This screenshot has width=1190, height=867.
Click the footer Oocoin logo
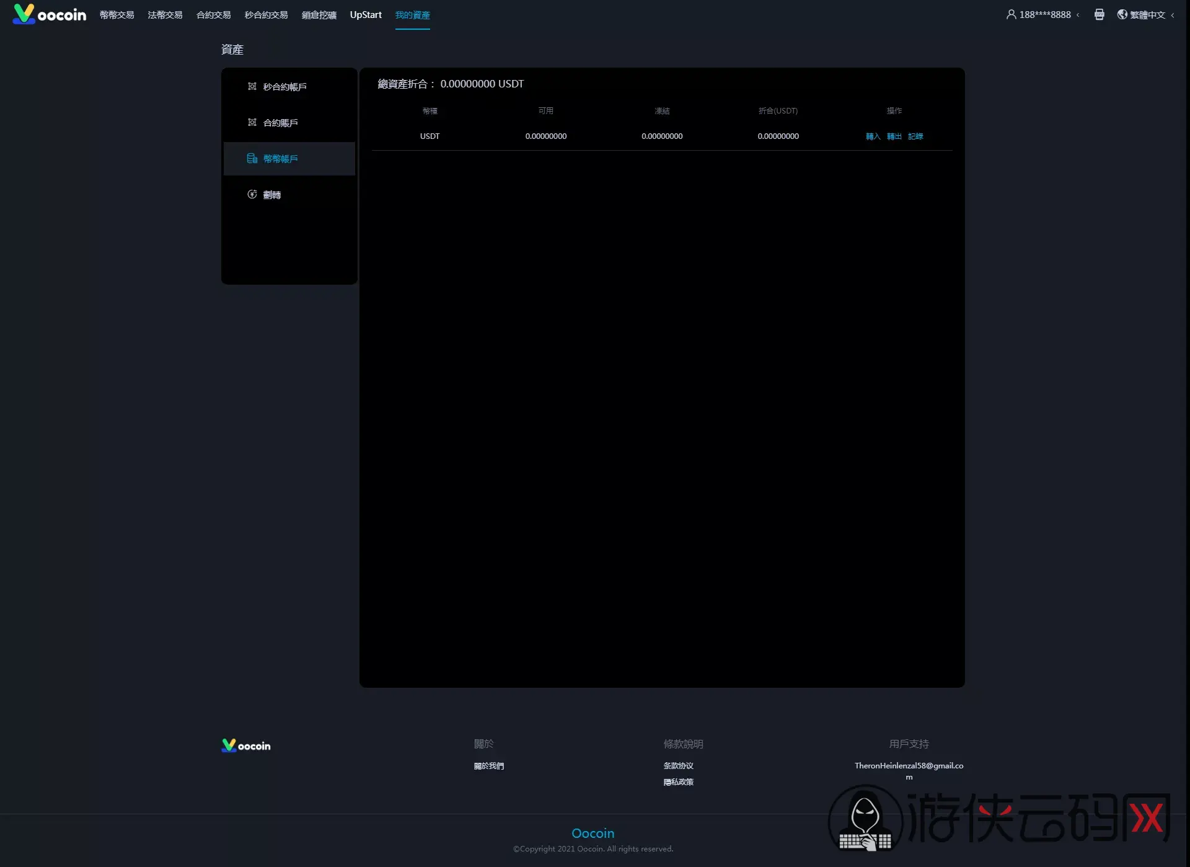246,745
